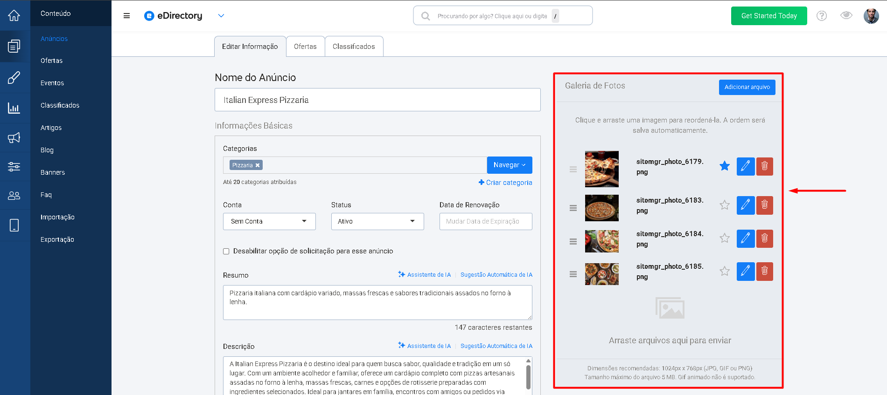
Task: Mark sitemgr_photo_6183.png as main with star
Action: coord(725,205)
